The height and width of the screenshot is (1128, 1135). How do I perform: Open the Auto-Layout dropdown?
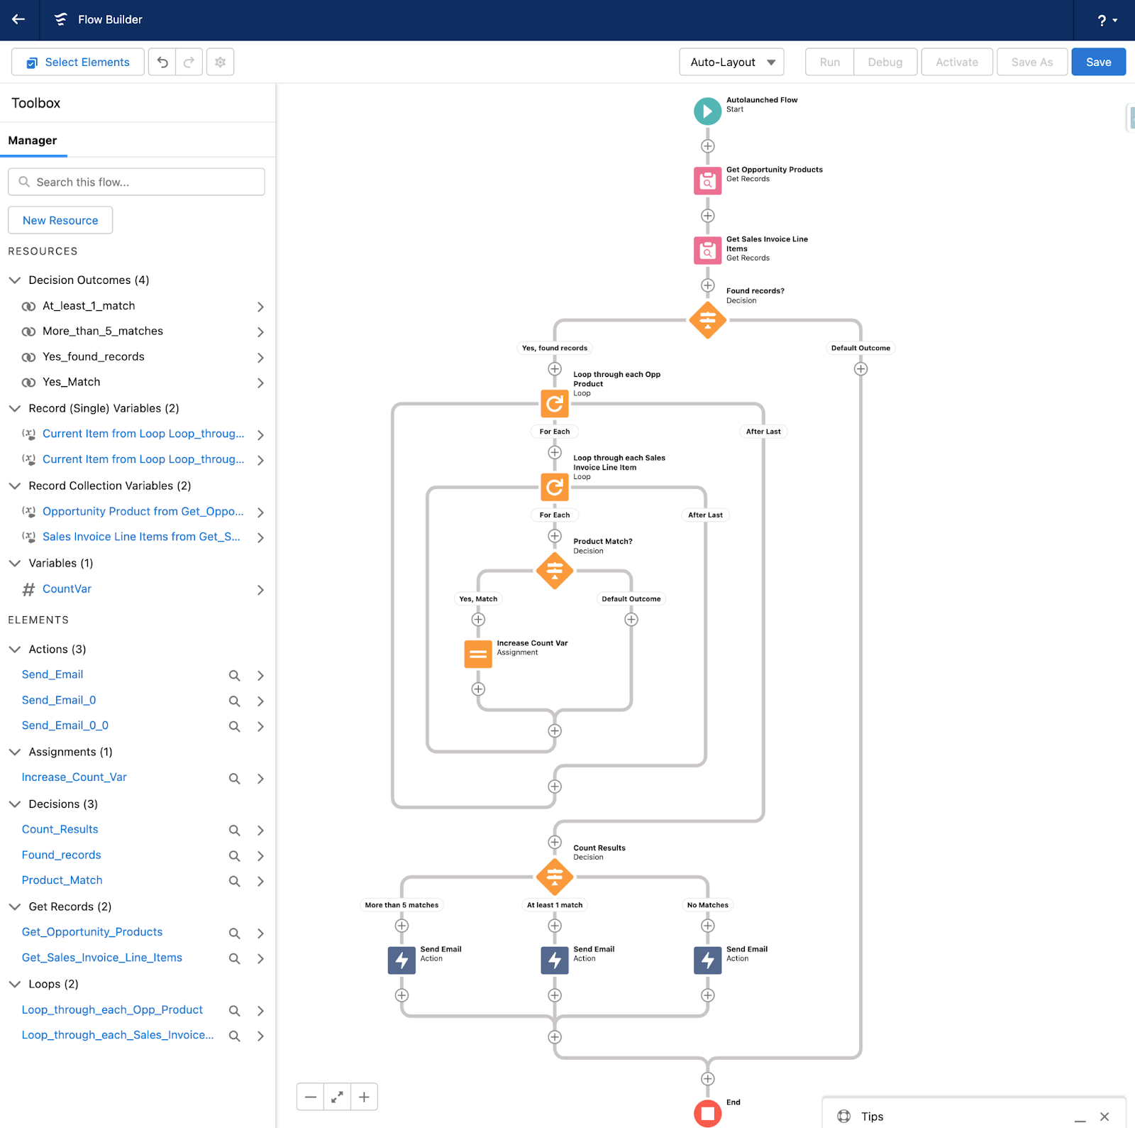[x=731, y=62]
